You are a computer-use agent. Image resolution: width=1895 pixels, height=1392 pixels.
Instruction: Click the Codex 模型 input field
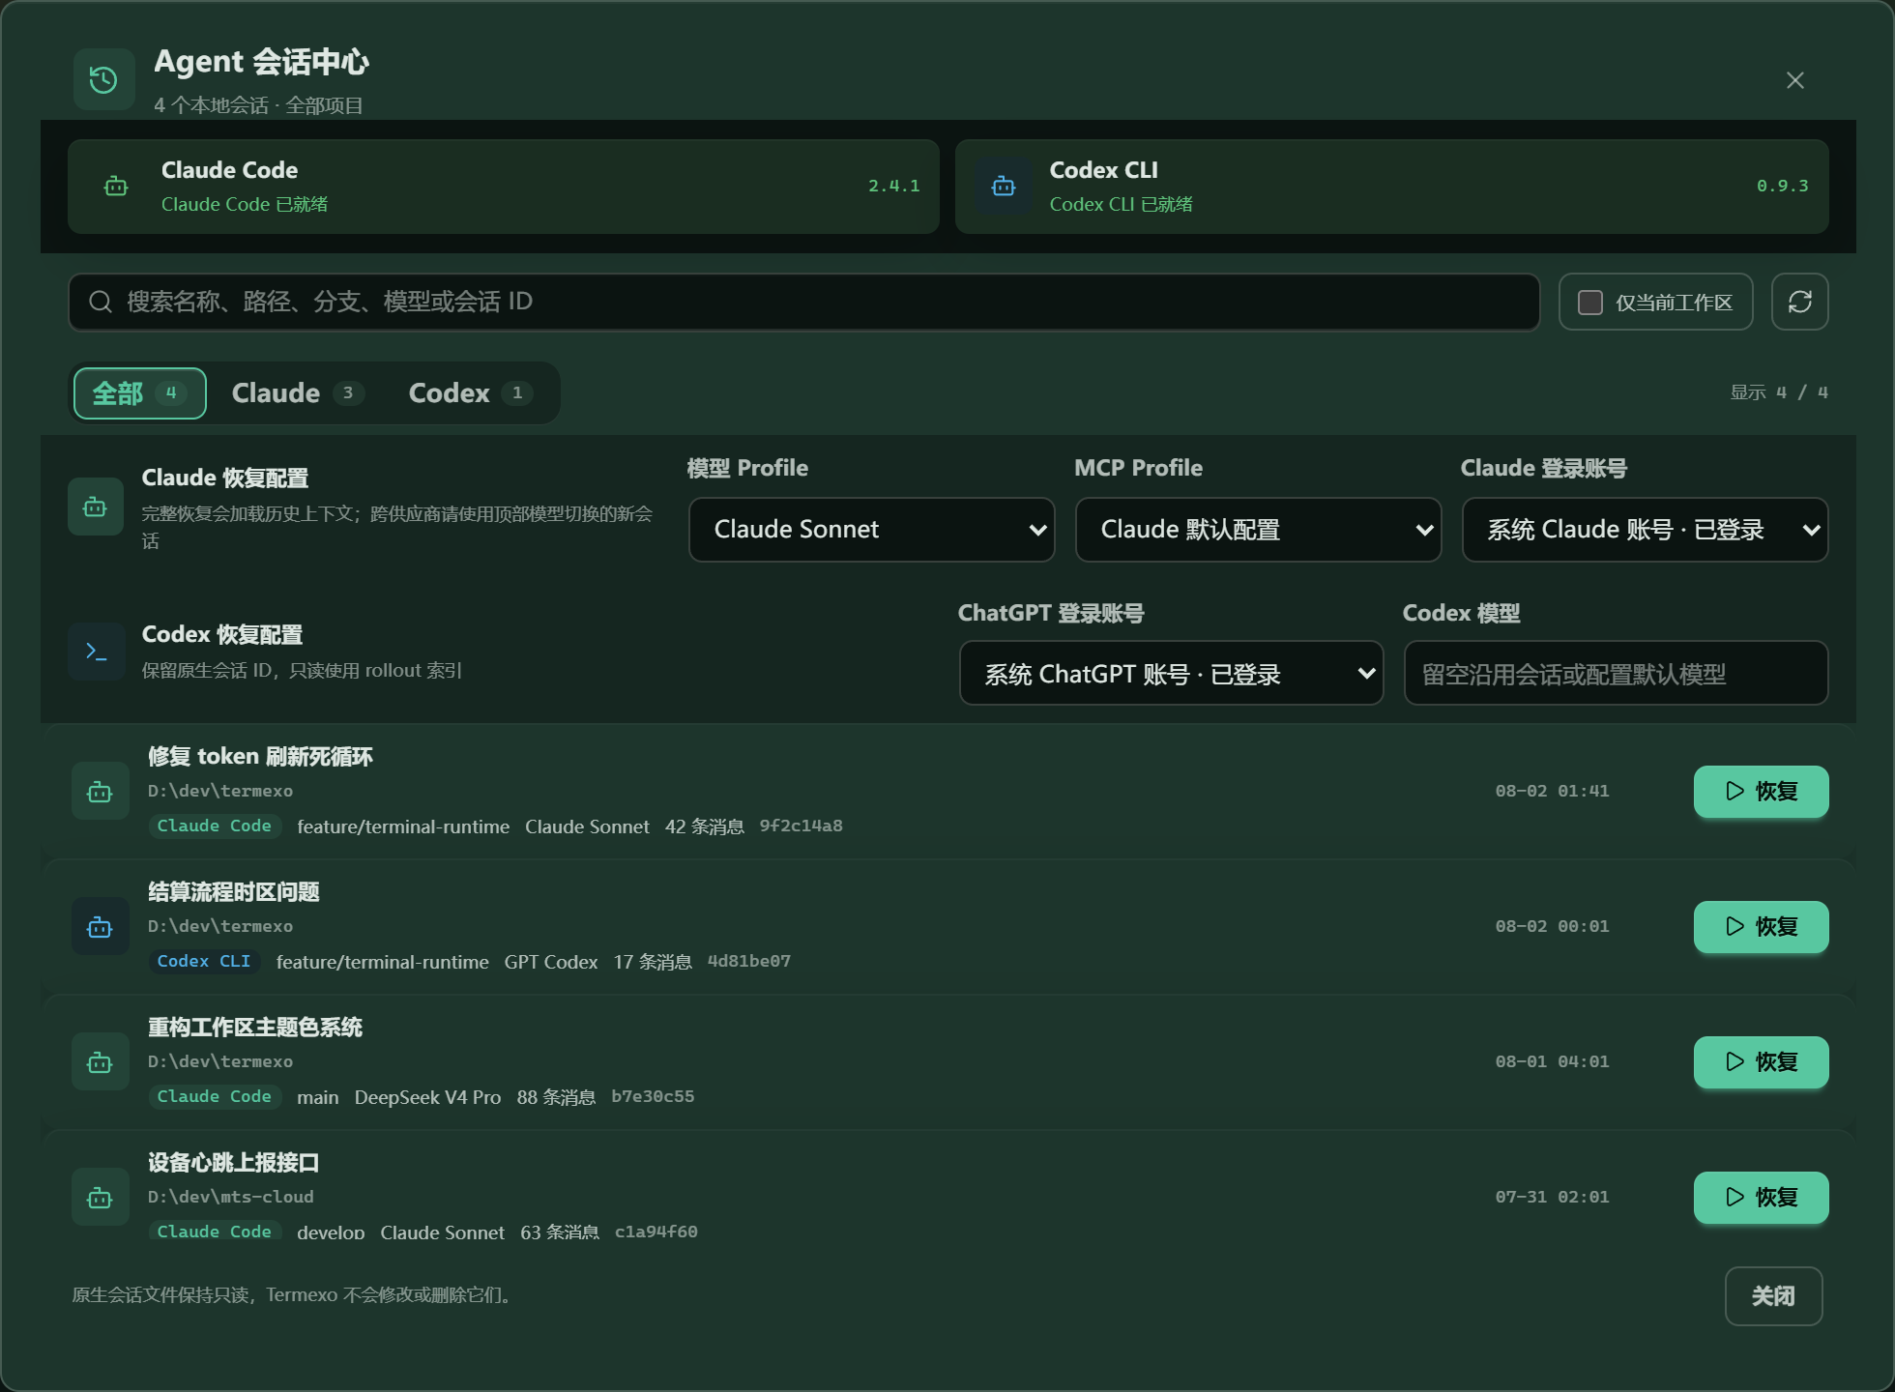click(x=1616, y=674)
